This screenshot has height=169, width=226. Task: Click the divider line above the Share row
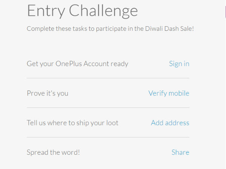point(108,137)
